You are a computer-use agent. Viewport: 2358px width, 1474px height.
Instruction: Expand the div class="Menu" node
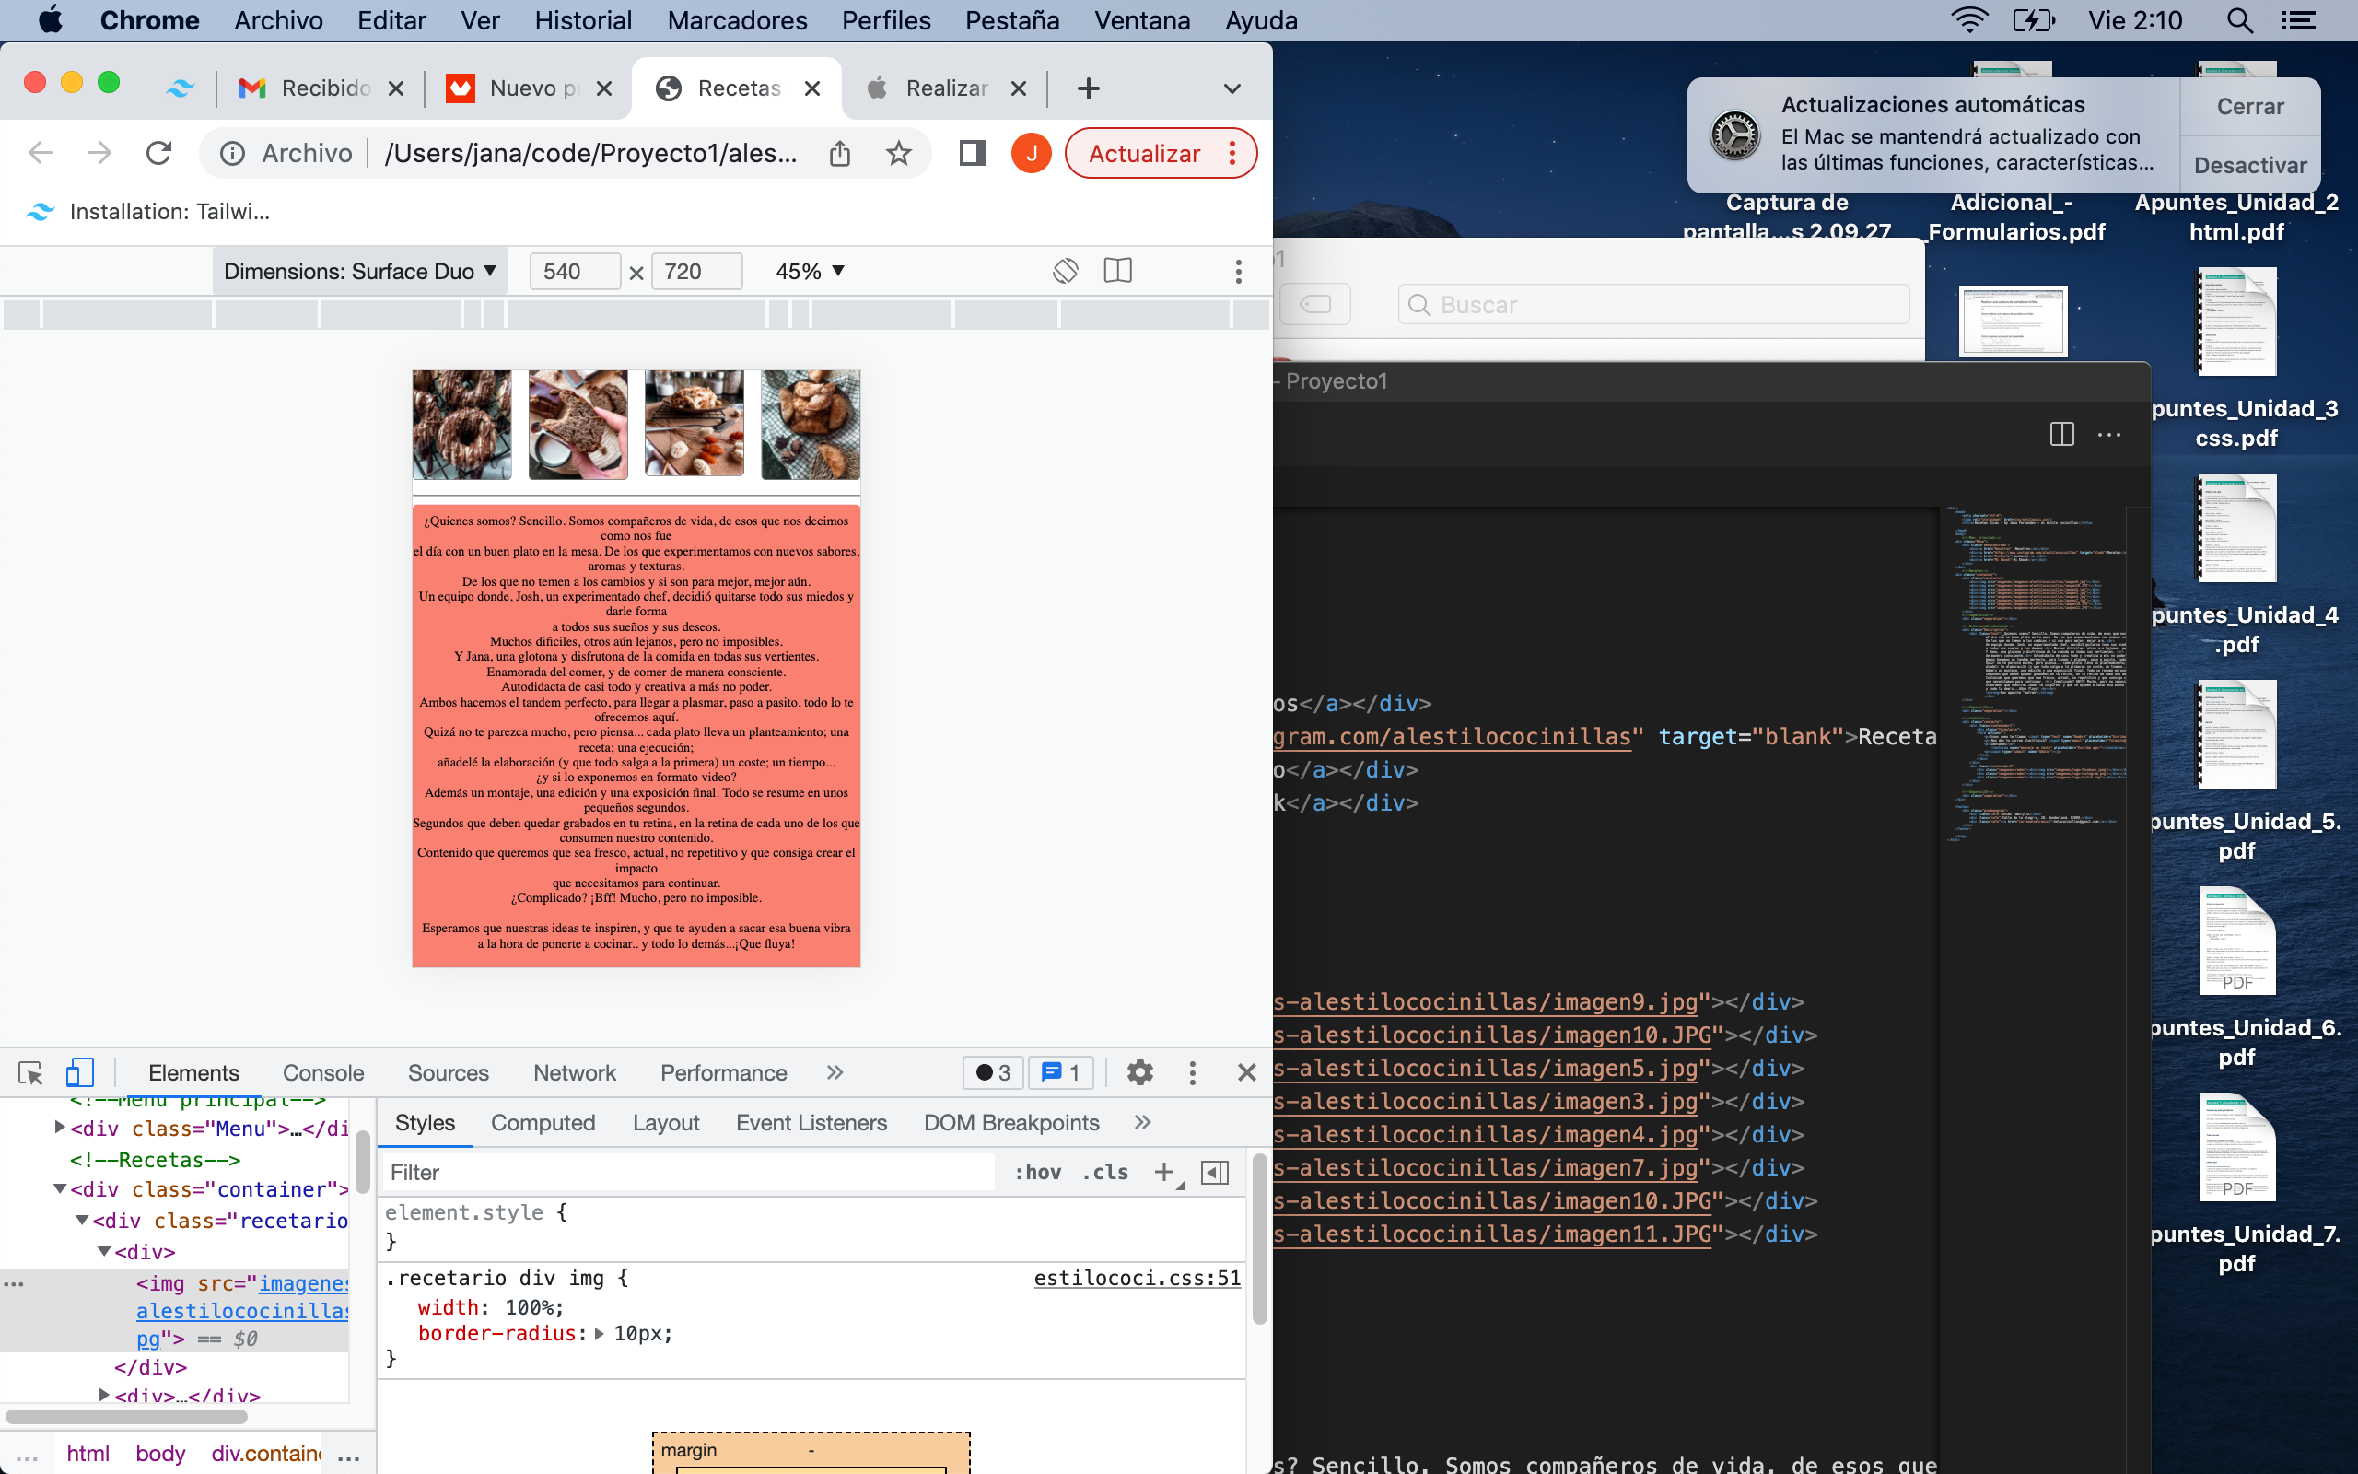[61, 1127]
